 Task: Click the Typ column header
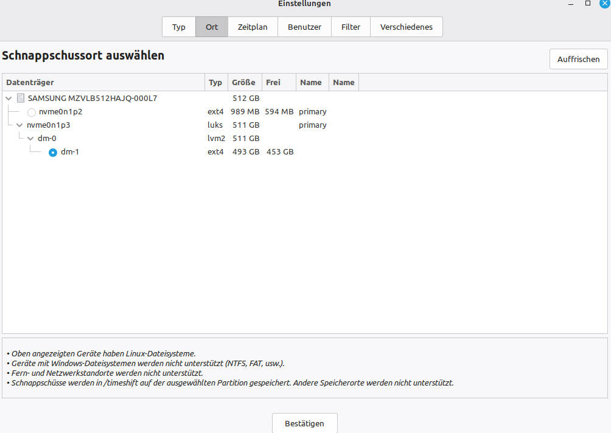pos(215,82)
